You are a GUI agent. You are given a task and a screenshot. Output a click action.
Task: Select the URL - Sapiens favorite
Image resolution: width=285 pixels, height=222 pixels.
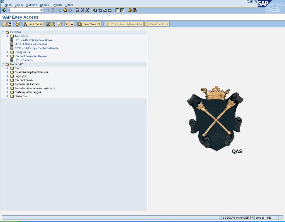pos(24,60)
